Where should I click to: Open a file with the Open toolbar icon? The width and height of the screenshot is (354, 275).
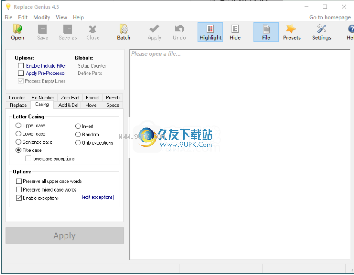pos(17,32)
